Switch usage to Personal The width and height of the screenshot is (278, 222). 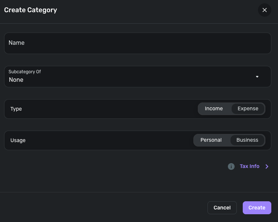point(211,140)
